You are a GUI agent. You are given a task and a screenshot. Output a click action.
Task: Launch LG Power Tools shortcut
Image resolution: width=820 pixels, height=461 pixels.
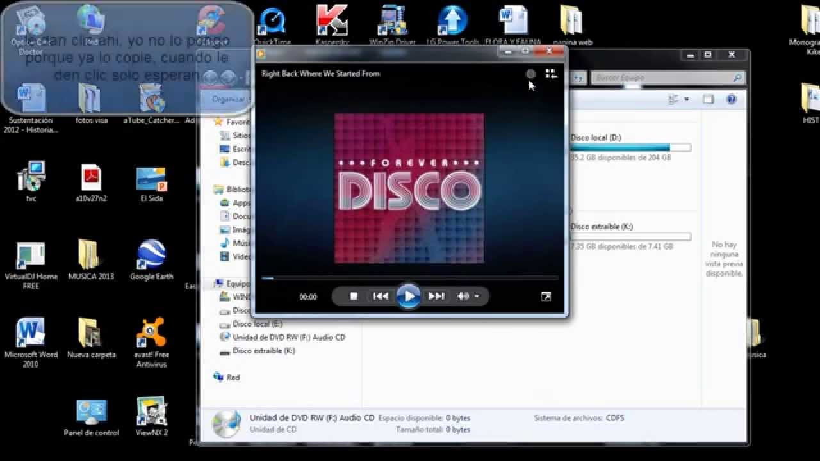point(453,26)
